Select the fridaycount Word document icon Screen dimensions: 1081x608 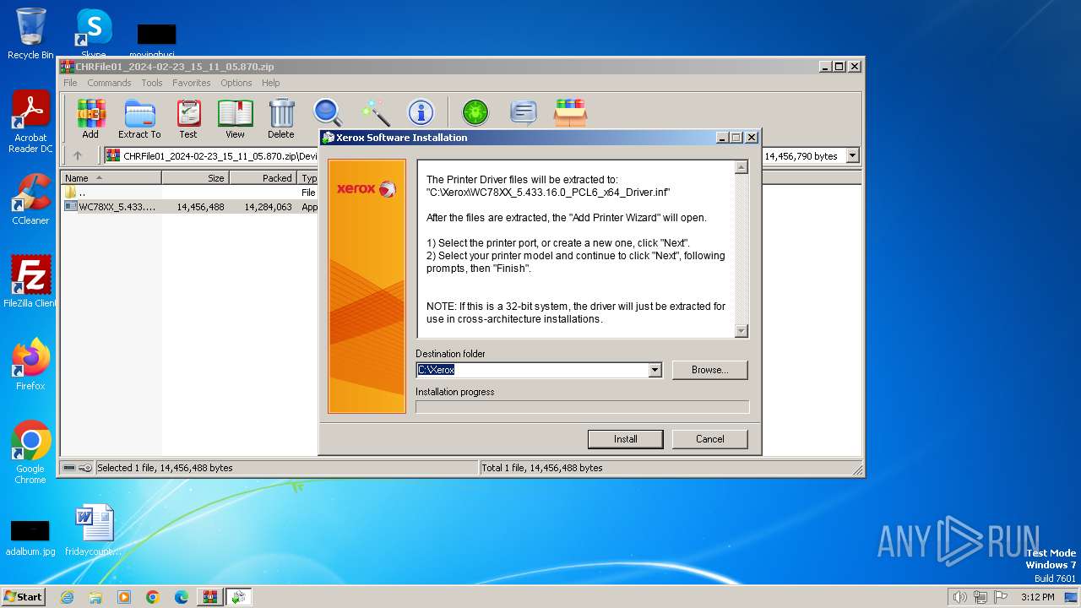94,530
